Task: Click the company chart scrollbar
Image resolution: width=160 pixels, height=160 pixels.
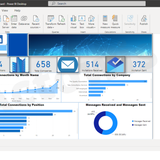Action: click(151, 89)
